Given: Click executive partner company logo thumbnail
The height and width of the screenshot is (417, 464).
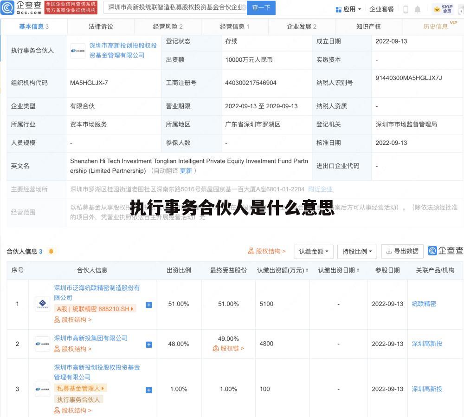Looking at the screenshot, I should 78,51.
